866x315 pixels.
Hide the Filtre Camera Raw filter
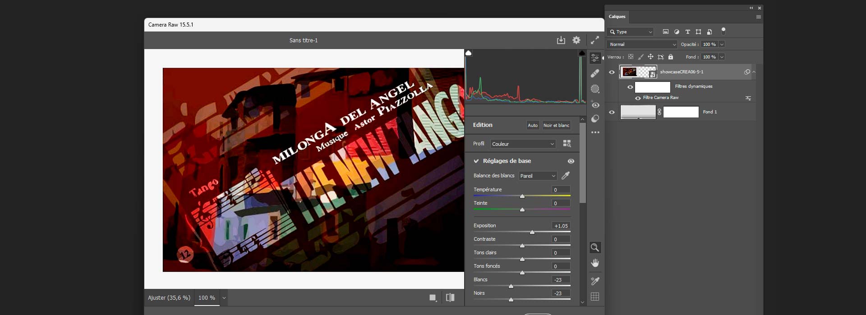(638, 98)
